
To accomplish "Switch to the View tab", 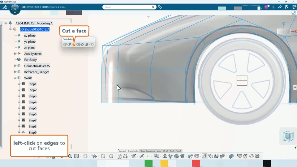I will click(x=159, y=151).
